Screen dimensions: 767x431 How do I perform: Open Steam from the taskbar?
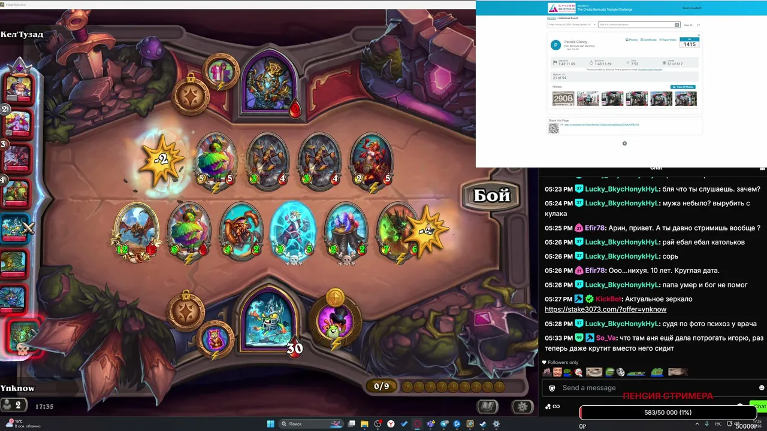coord(482,424)
